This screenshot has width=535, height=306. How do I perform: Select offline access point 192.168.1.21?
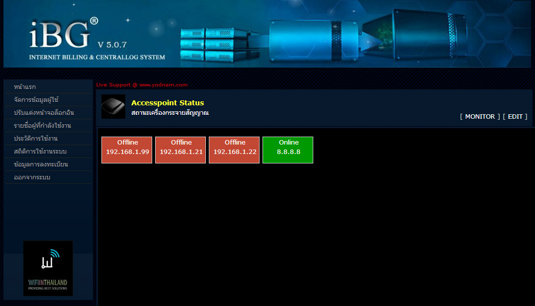(180, 150)
